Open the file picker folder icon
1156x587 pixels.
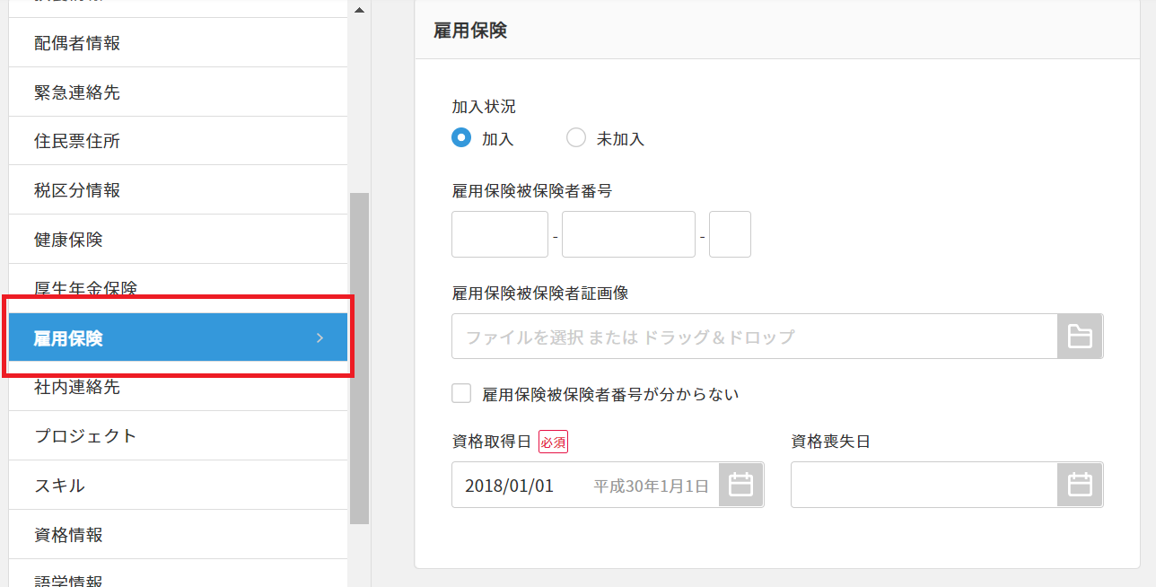coord(1080,337)
